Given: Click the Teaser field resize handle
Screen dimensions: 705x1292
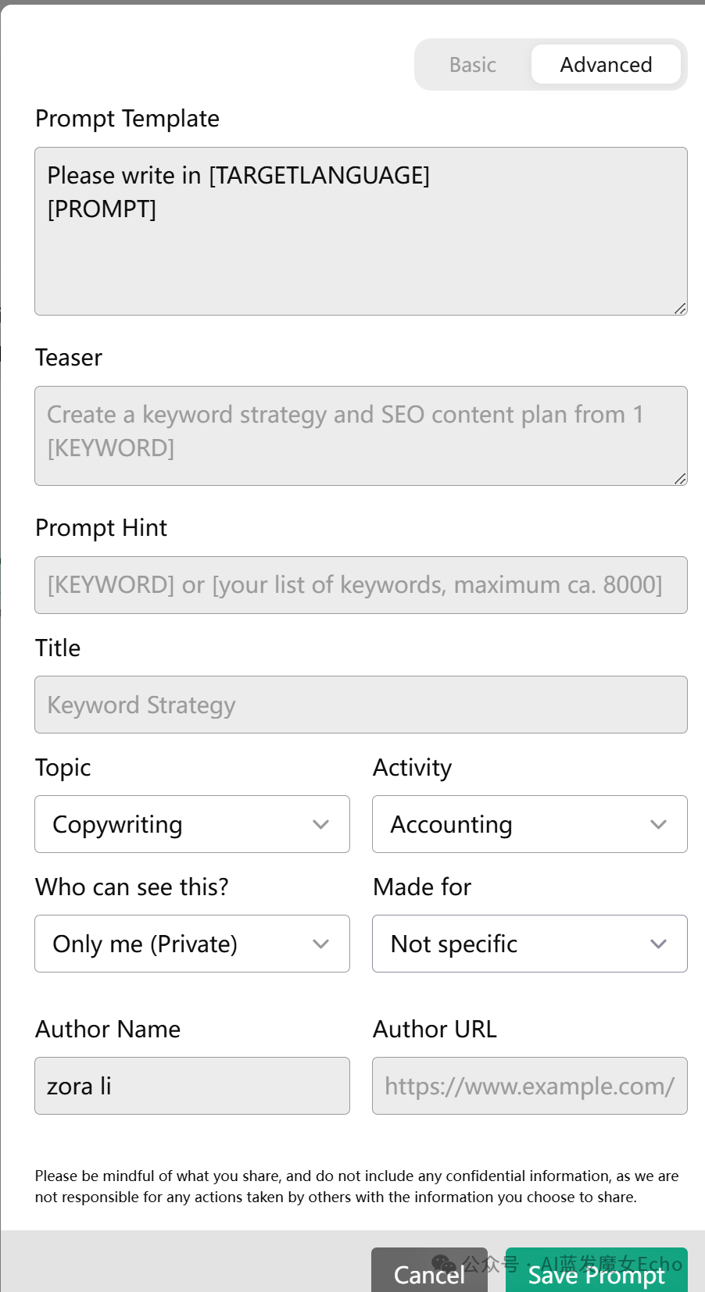Looking at the screenshot, I should pos(680,479).
